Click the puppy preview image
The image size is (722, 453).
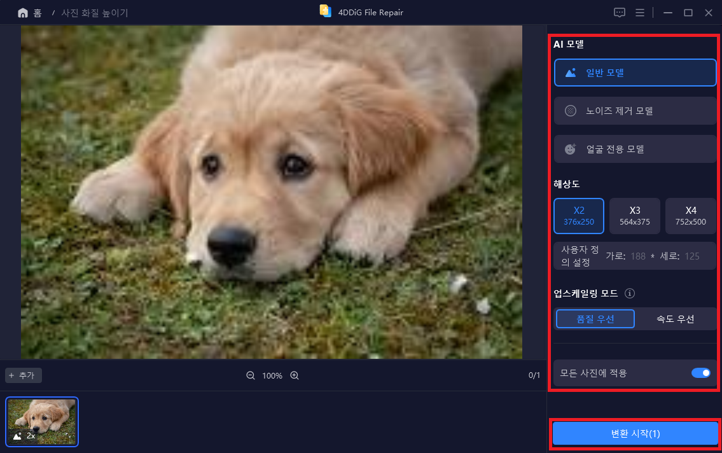coord(271,192)
